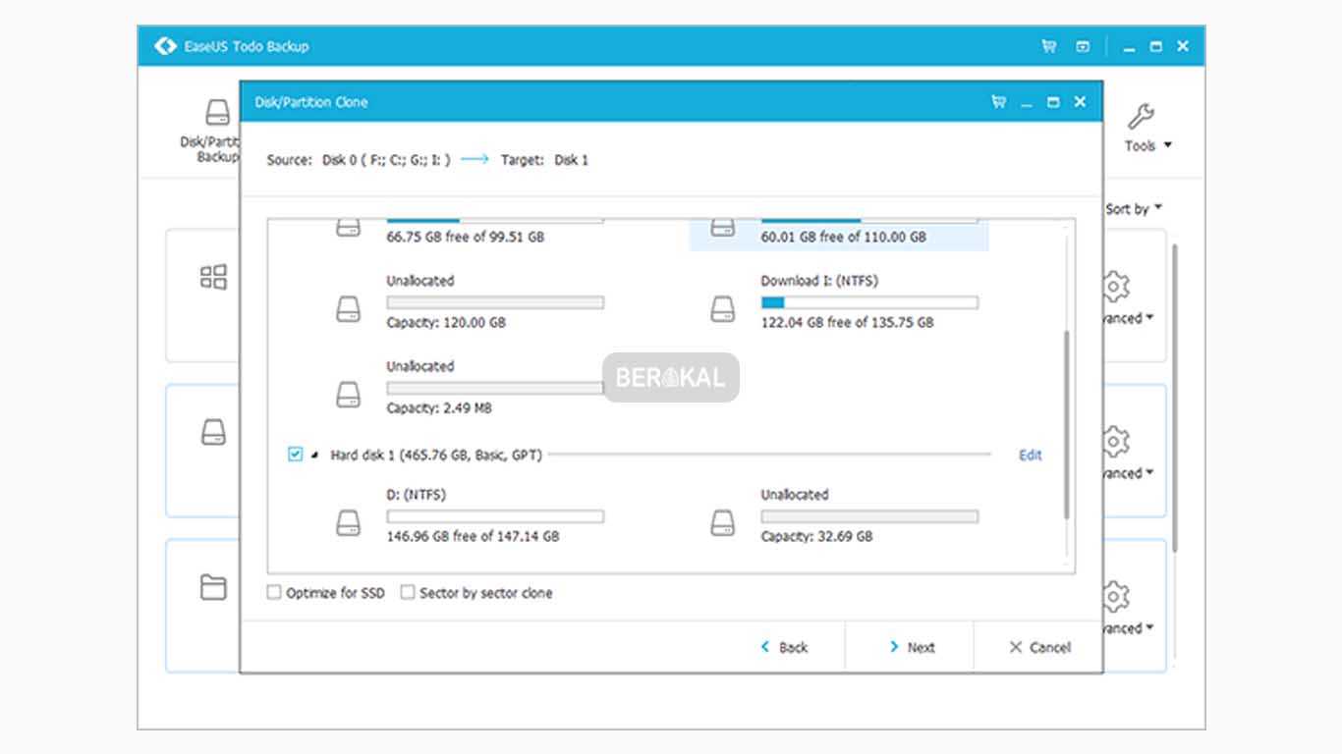
Task: Click the EaseUS Todo Backup logo icon
Action: coord(165,46)
